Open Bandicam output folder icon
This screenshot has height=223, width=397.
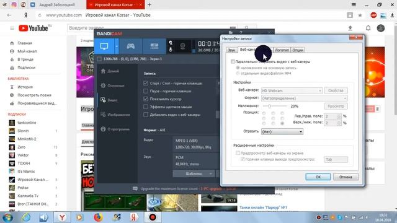pyautogui.click(x=230, y=32)
